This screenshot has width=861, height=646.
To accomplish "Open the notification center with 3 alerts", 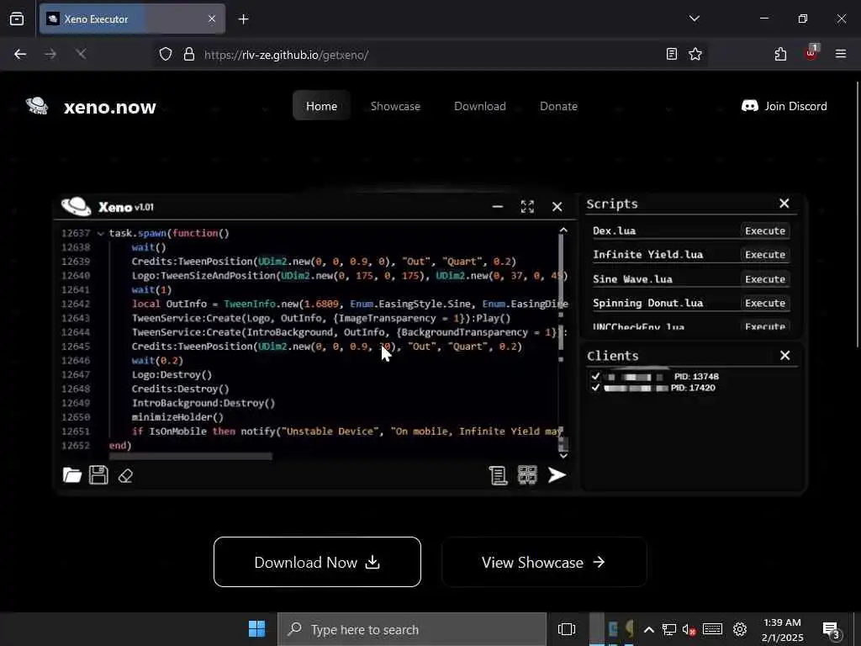I will click(x=832, y=629).
